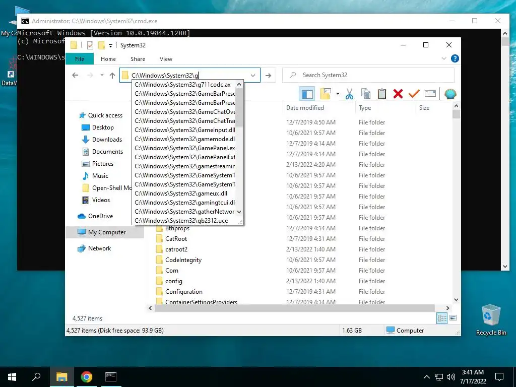Open the Home ribbon tab
This screenshot has height=387, width=516.
click(108, 59)
